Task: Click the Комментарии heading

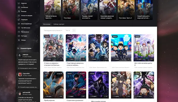Action: (26, 48)
